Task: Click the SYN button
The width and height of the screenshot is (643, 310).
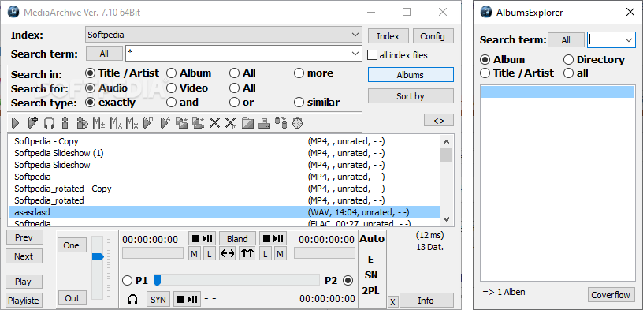Action: tap(158, 299)
